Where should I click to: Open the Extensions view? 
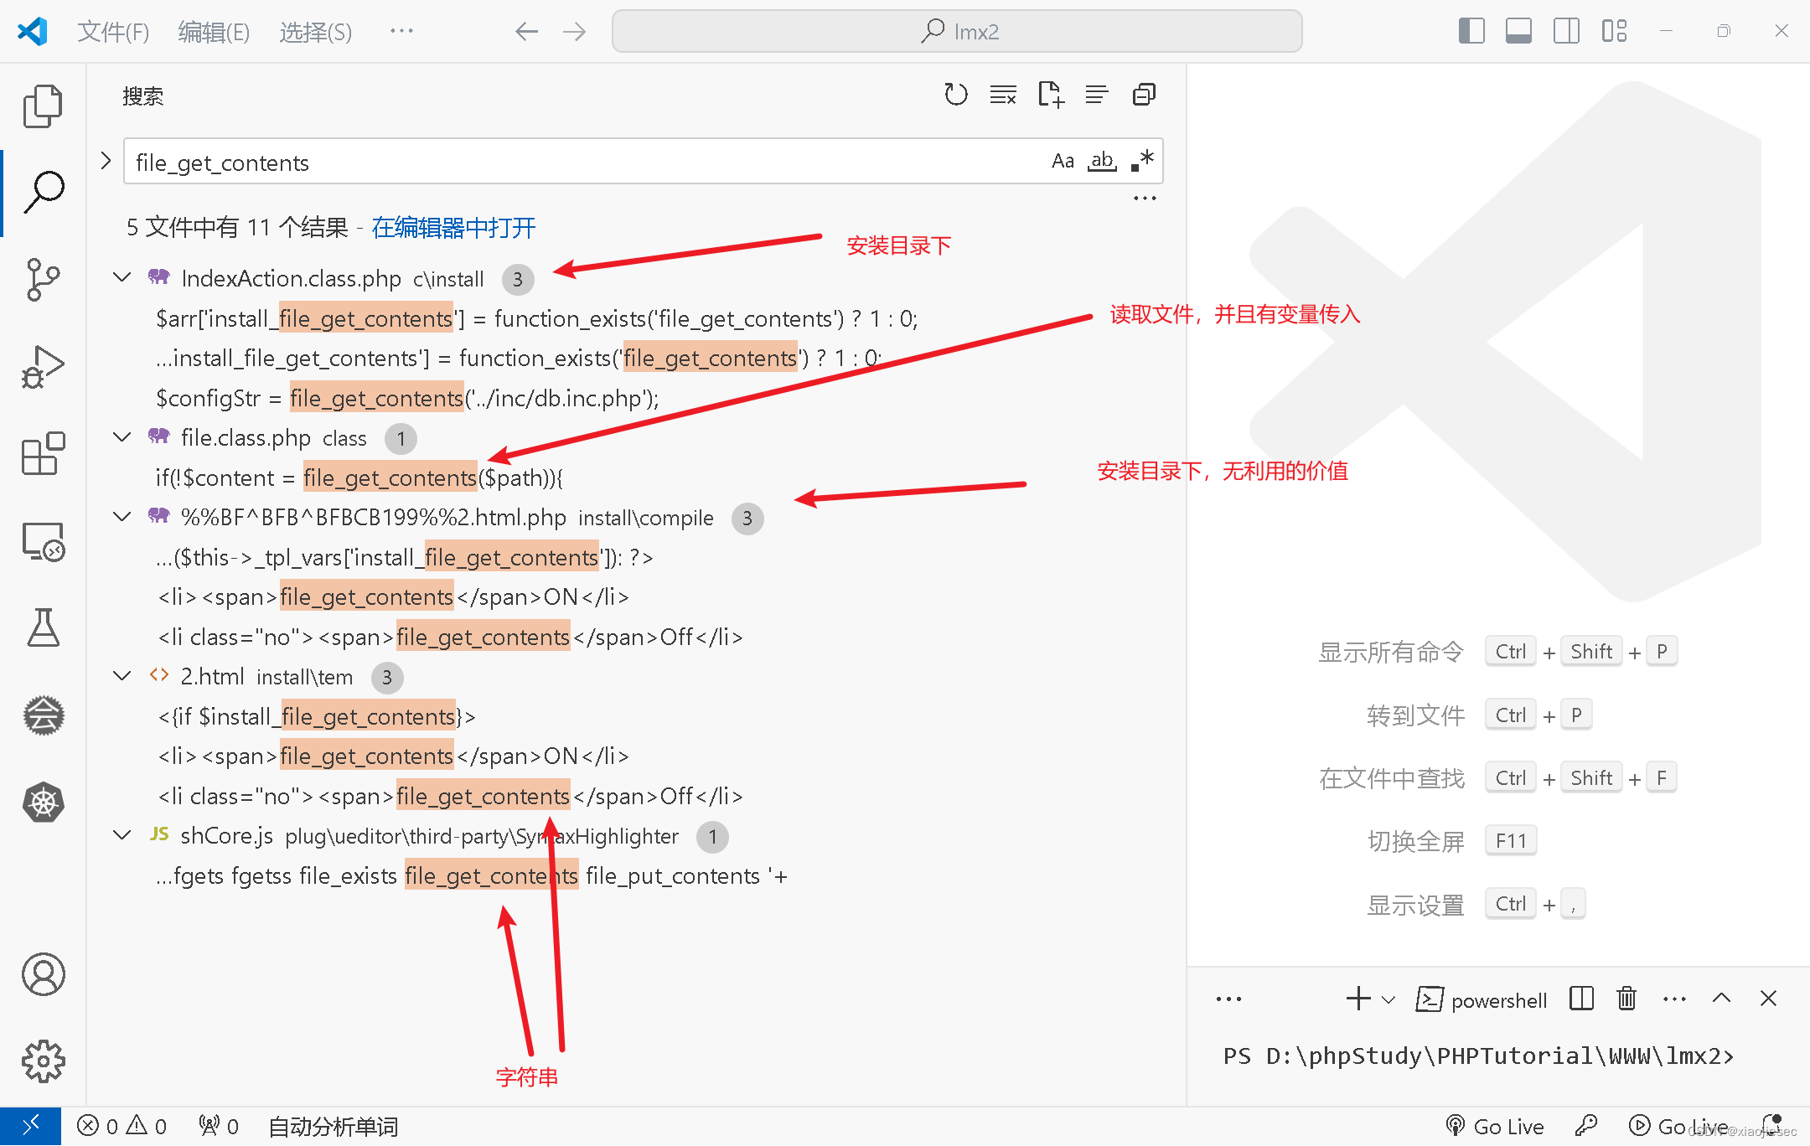coord(43,455)
